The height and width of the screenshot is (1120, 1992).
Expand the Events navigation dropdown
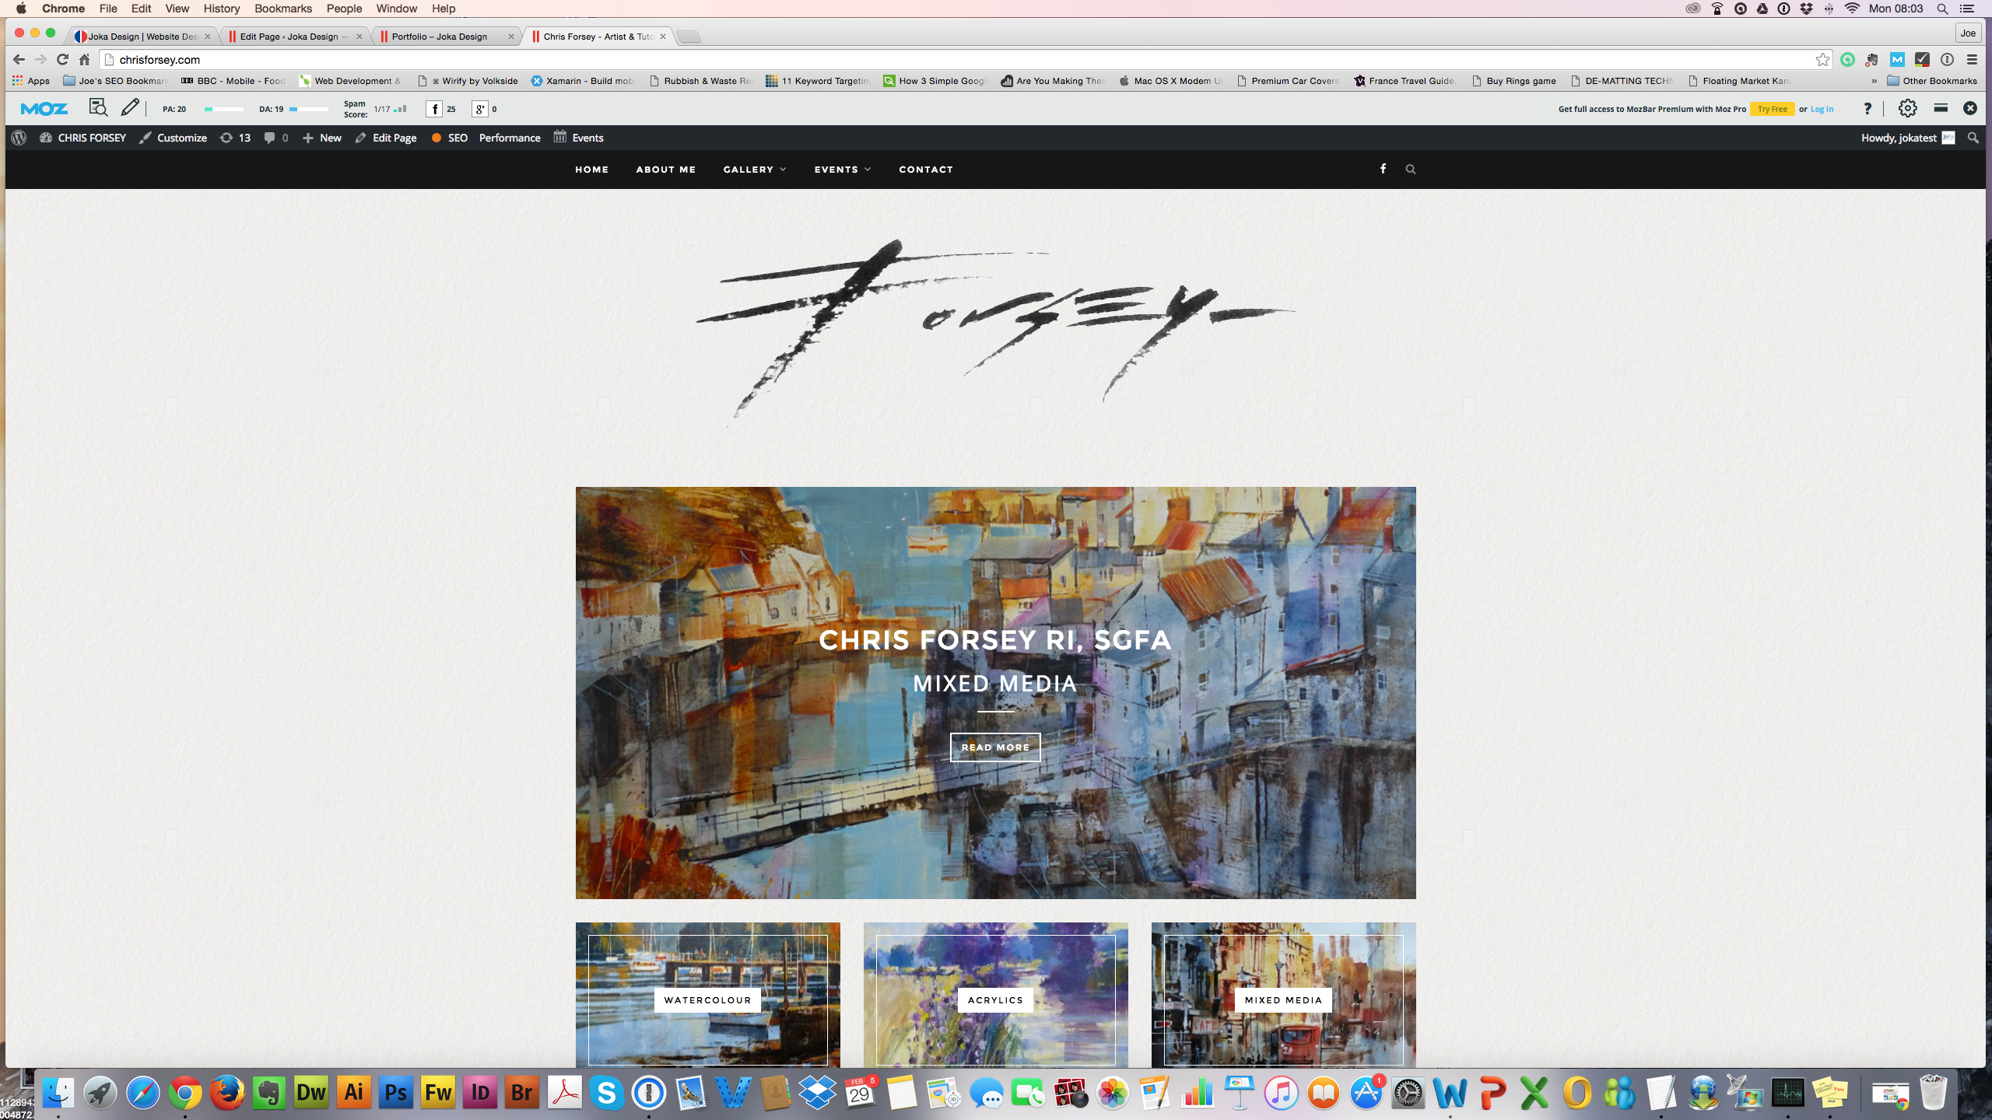[x=842, y=169]
